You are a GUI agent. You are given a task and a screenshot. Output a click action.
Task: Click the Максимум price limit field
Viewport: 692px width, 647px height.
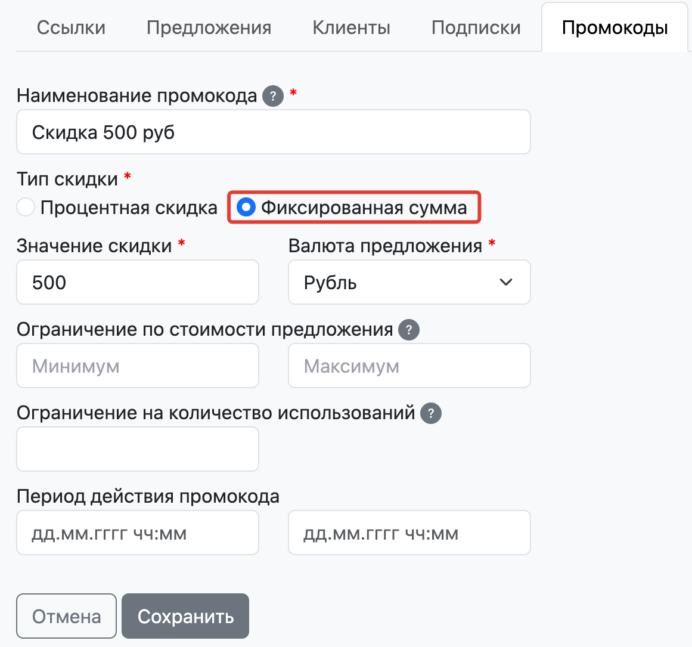(x=409, y=366)
